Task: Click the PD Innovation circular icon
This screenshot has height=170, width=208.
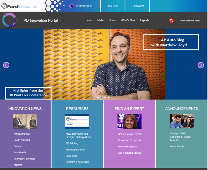Action: click(x=72, y=6)
